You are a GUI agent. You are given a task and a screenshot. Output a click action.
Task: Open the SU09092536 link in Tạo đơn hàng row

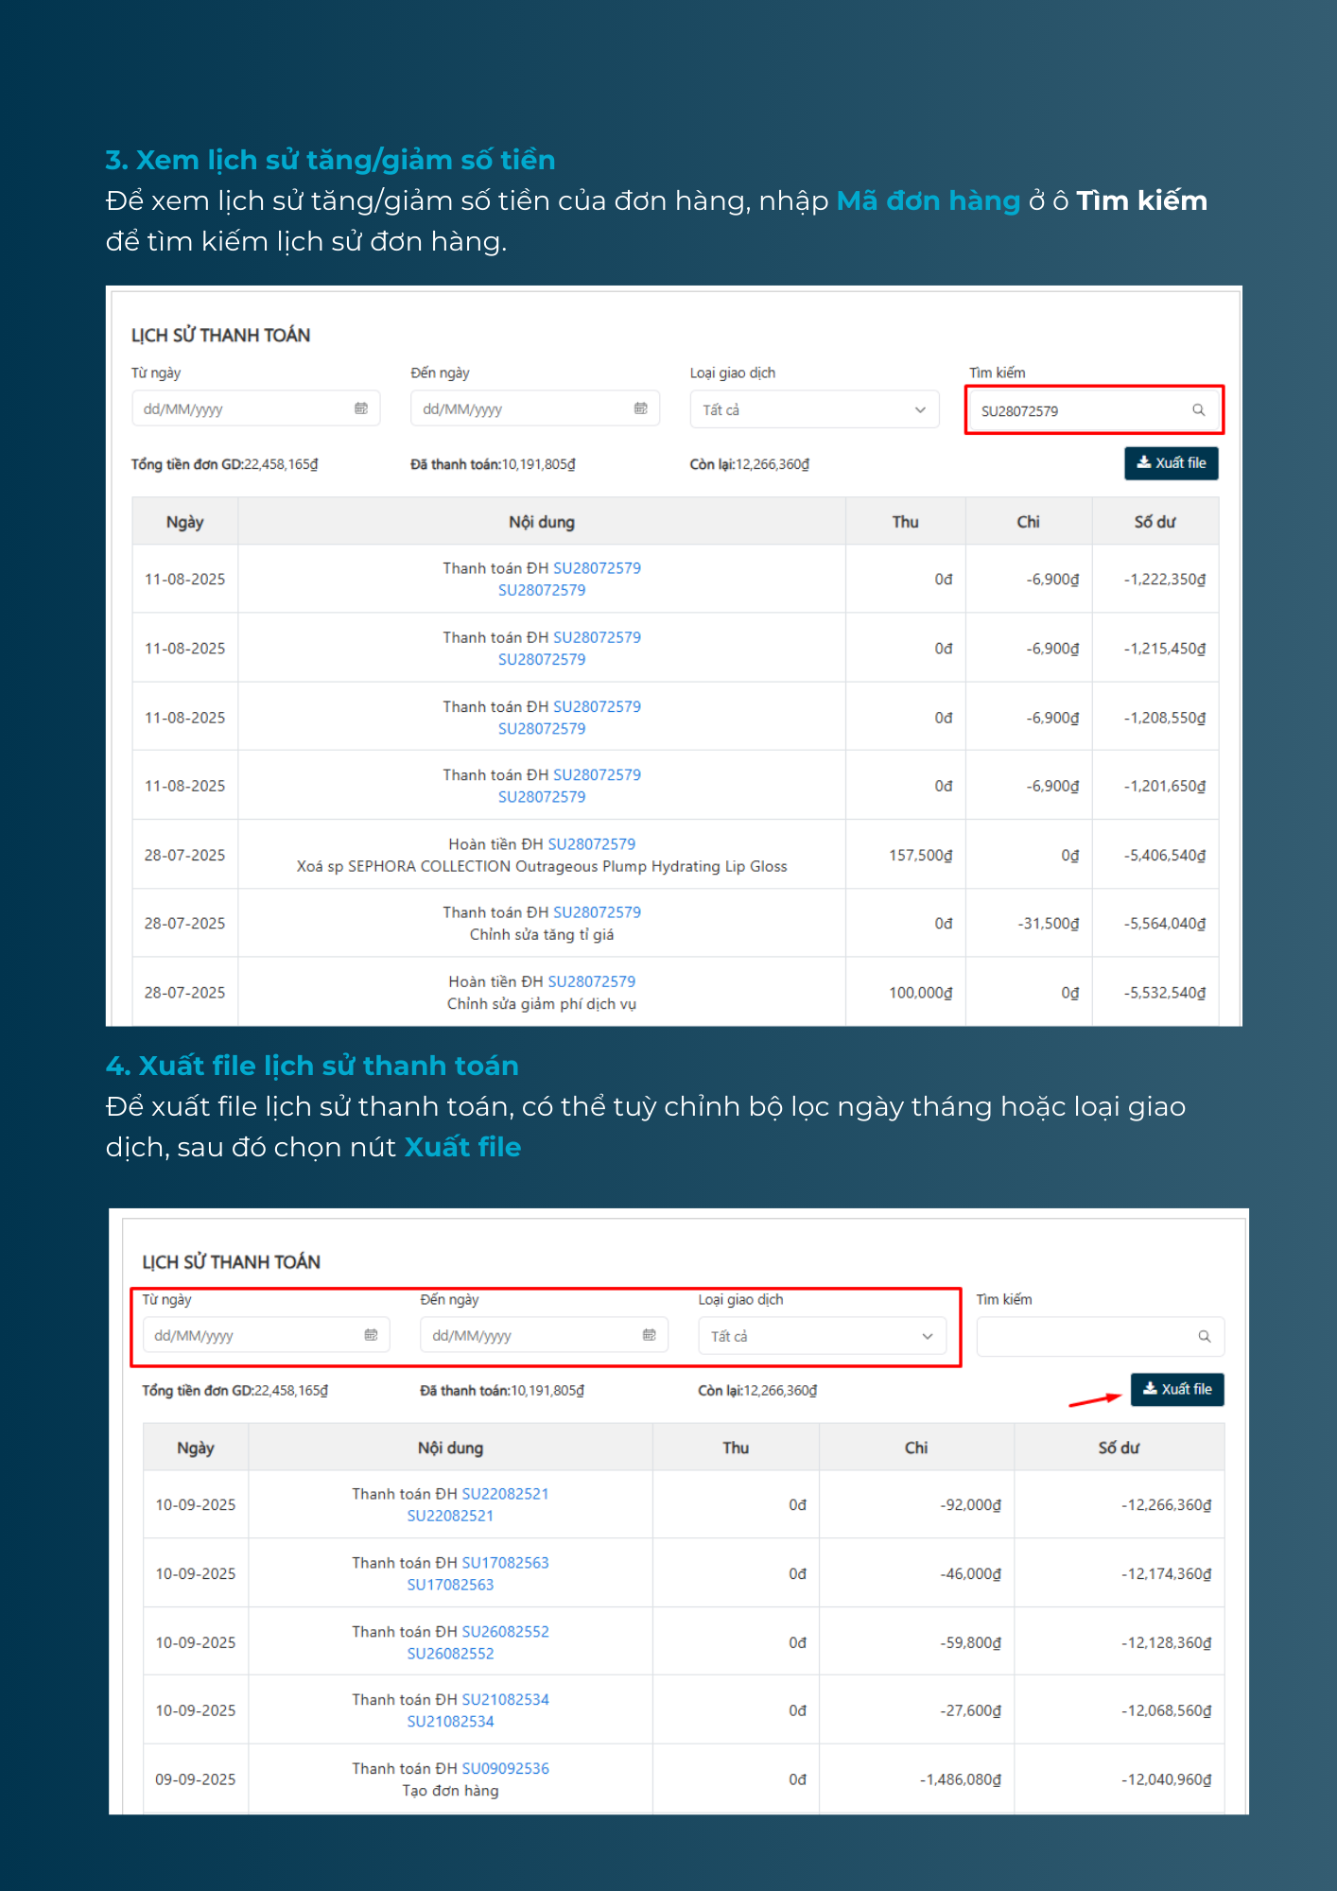point(505,1769)
